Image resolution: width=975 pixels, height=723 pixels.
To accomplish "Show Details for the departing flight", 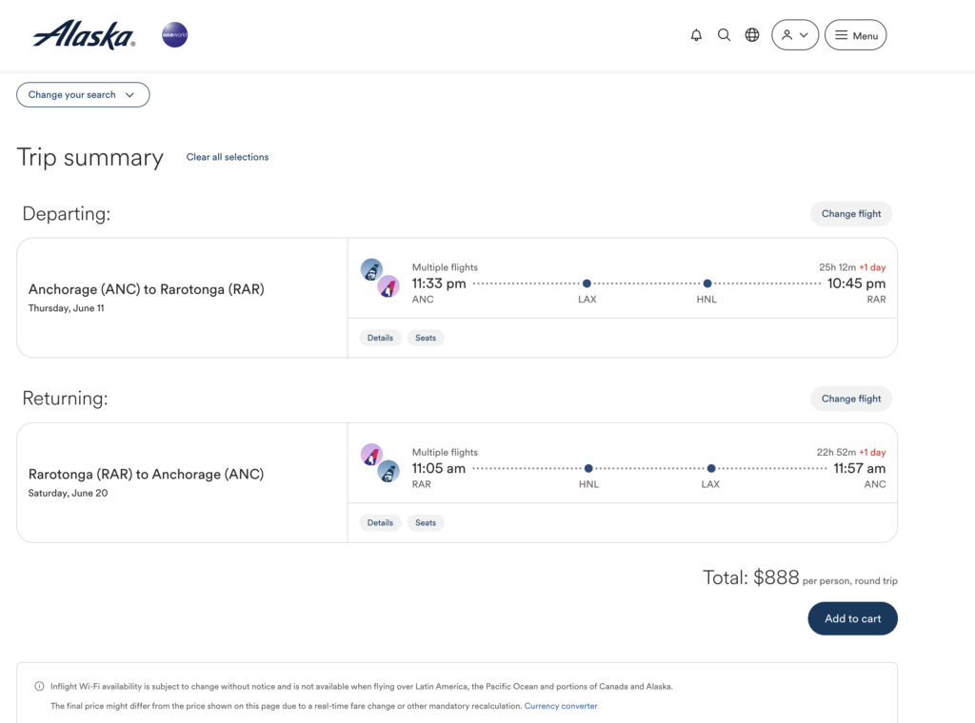I will pyautogui.click(x=380, y=338).
